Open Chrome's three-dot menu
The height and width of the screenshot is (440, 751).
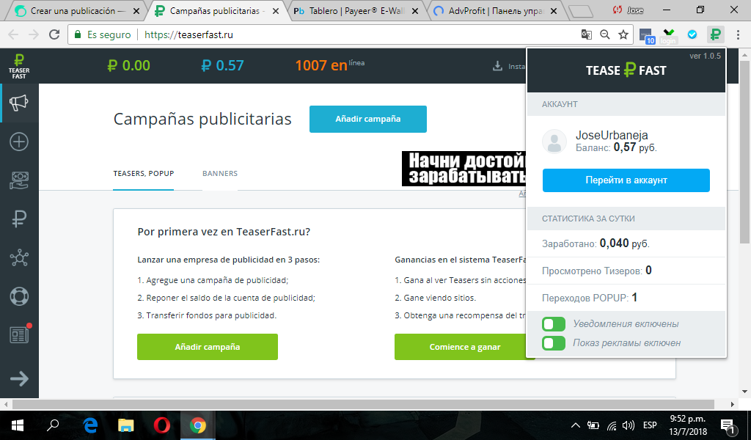tap(738, 34)
